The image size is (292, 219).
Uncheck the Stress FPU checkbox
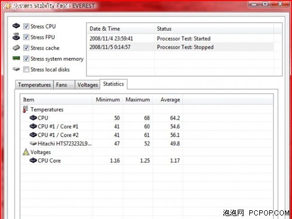(x=26, y=37)
